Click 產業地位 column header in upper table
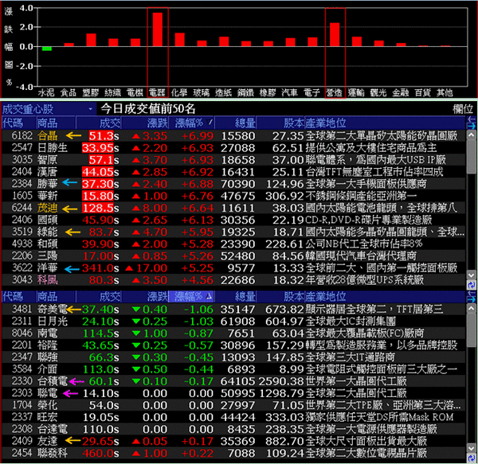This screenshot has width=478, height=464. point(386,123)
